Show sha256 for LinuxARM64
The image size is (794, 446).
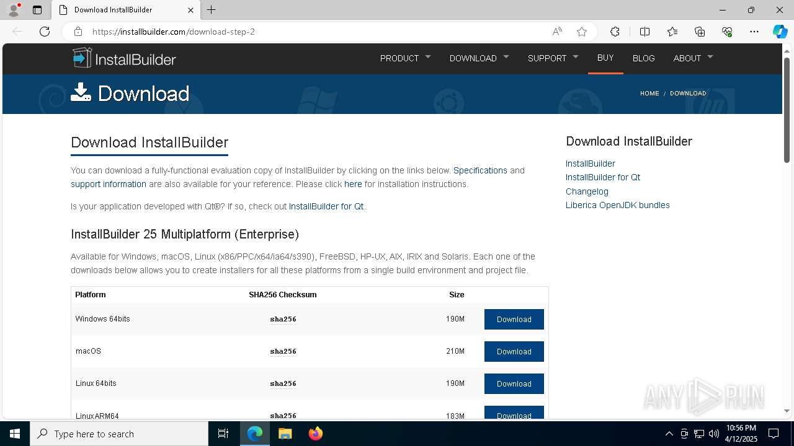point(283,415)
